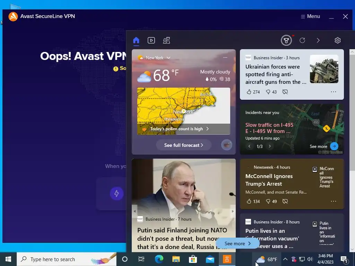Image resolution: width=355 pixels, height=266 pixels.
Task: Open the Ukrainian forces article headline
Action: 276,74
